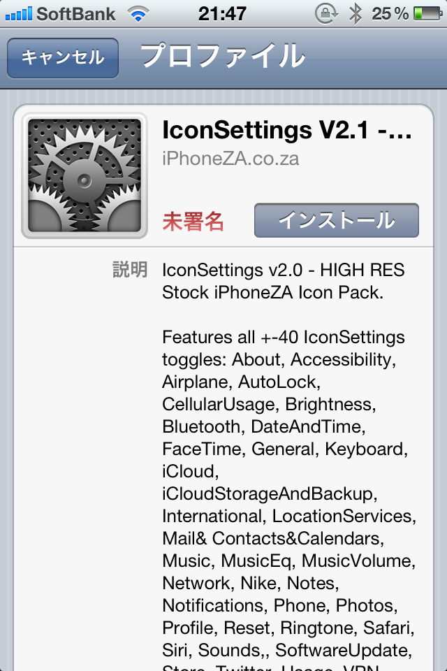Tap the rotation lock status icon
Viewport: 447px width, 671px height.
(x=326, y=14)
